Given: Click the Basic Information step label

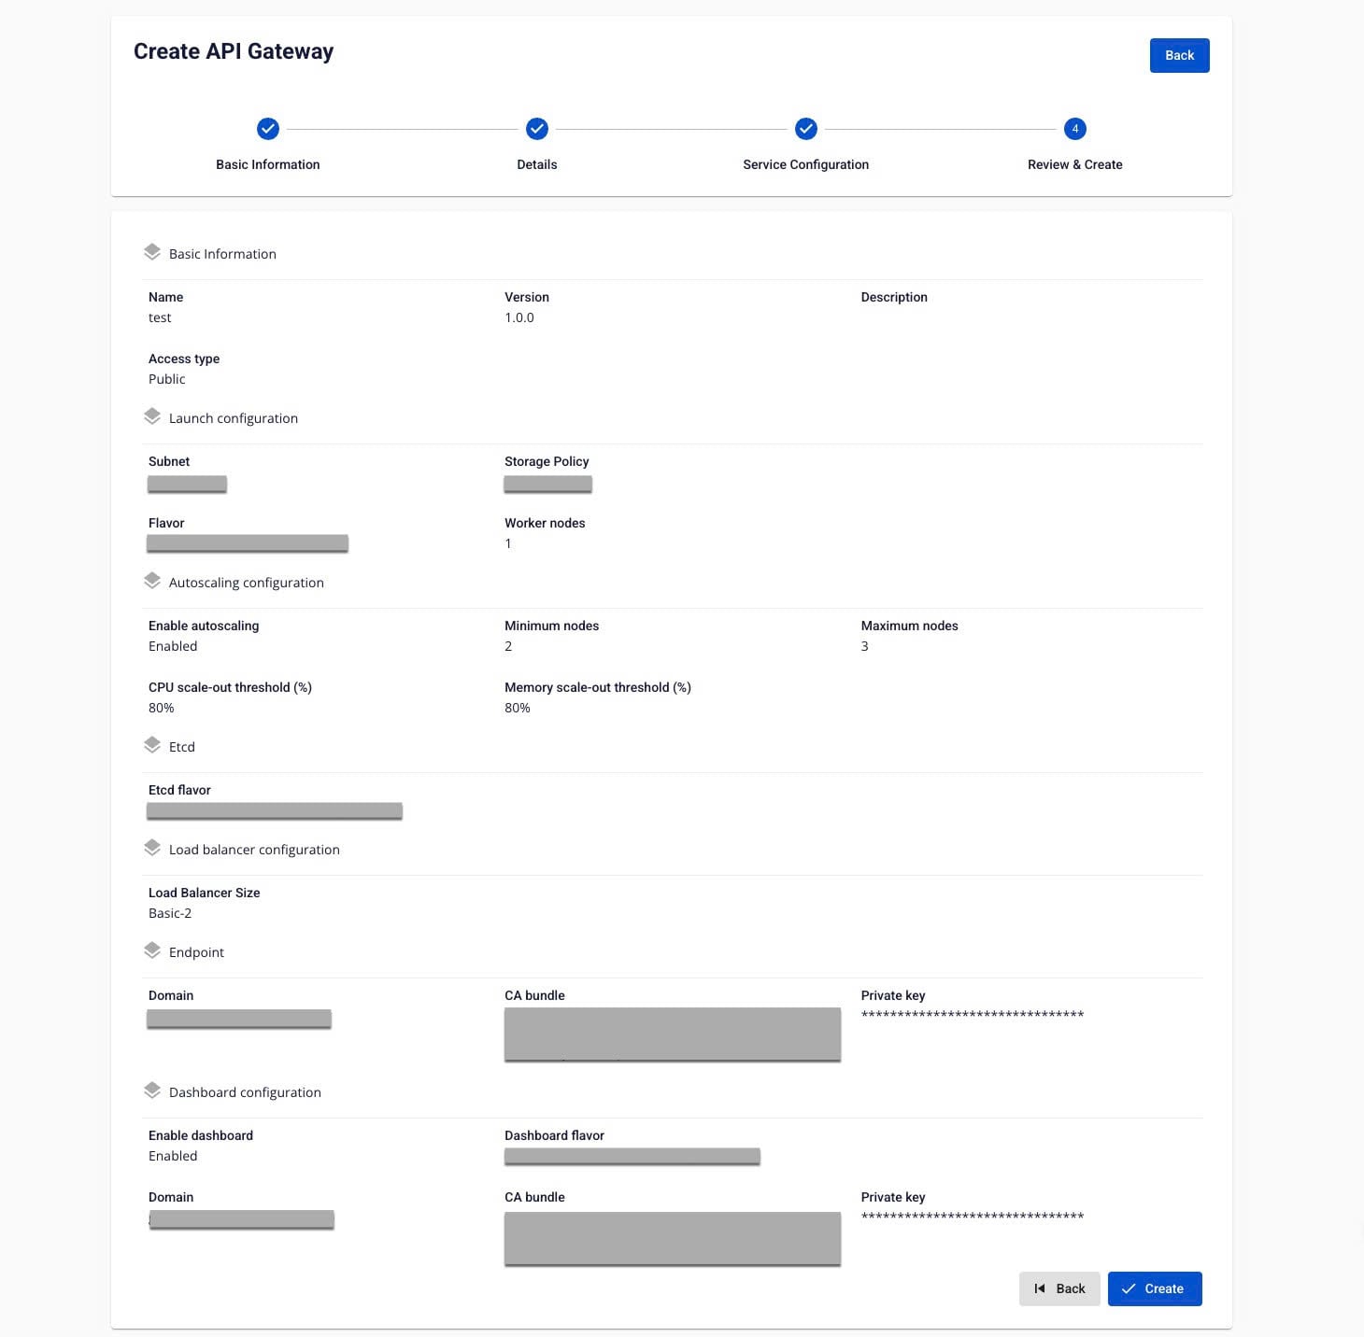Looking at the screenshot, I should coord(268,164).
